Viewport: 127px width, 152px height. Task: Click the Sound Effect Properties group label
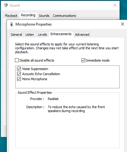click(35, 93)
